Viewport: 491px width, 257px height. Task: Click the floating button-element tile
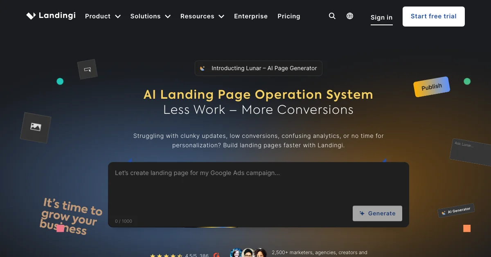87,69
